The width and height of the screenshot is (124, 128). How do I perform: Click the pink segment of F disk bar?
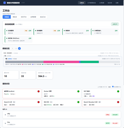click(x=61, y=62)
